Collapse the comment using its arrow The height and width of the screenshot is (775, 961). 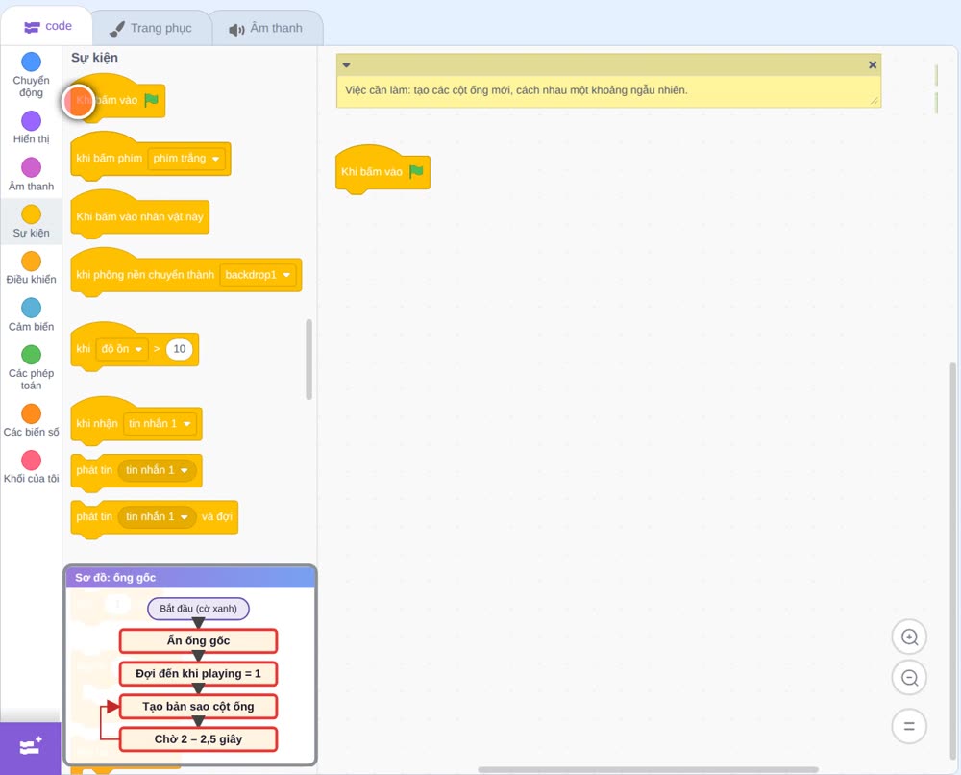pos(346,65)
